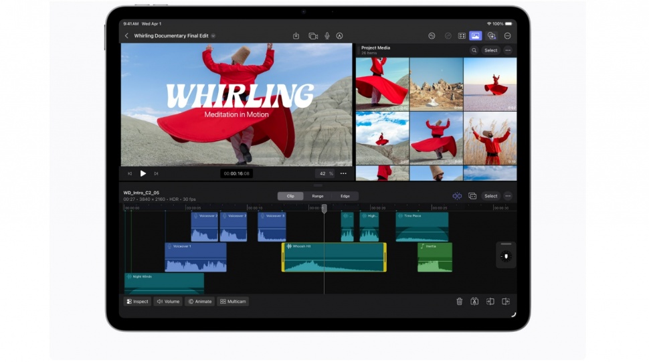The width and height of the screenshot is (649, 362).
Task: Toggle the Inspect panel button
Action: pos(137,302)
